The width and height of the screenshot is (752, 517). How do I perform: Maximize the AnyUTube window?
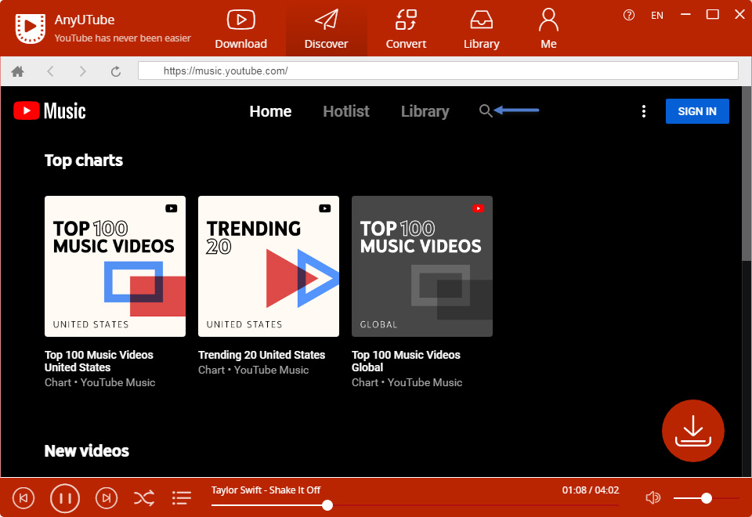pyautogui.click(x=713, y=14)
